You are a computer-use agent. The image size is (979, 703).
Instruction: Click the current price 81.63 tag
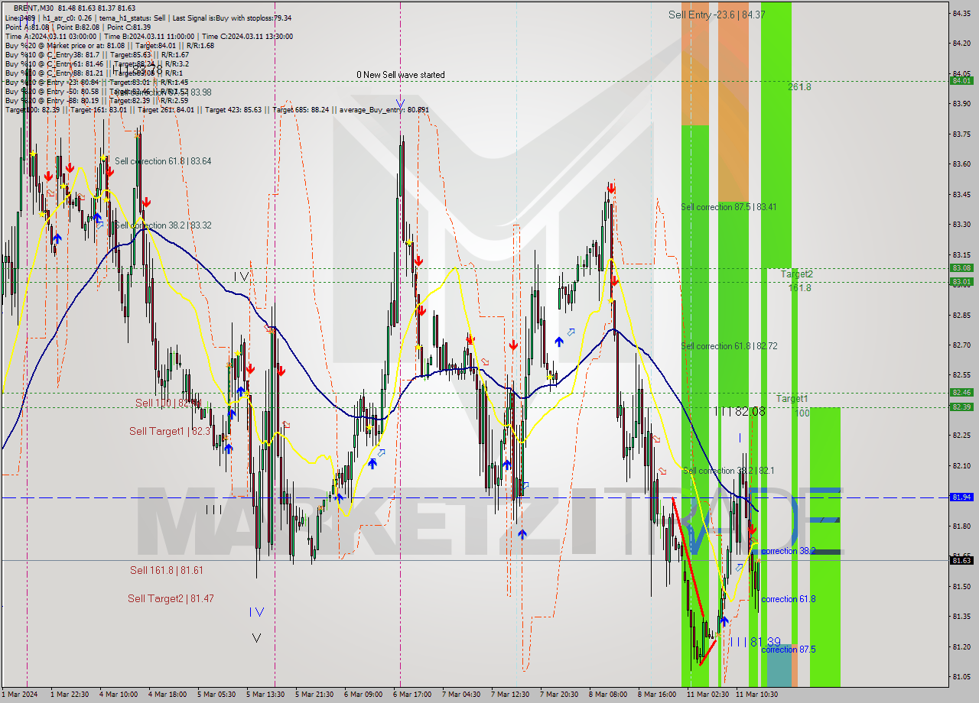[x=961, y=560]
